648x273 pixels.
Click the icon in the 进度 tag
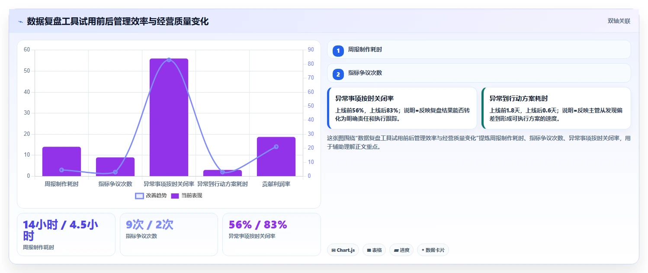coord(396,250)
